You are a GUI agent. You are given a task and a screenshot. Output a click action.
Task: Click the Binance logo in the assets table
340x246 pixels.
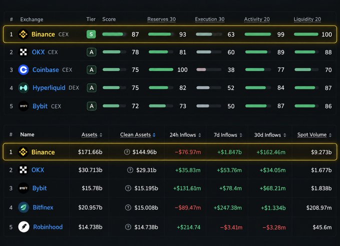pyautogui.click(x=23, y=152)
